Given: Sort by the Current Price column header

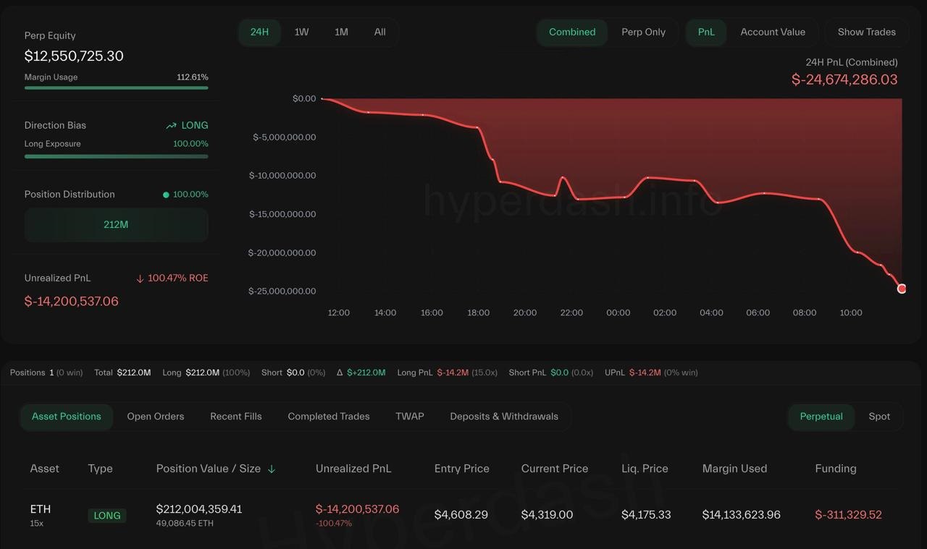Looking at the screenshot, I should [x=555, y=469].
